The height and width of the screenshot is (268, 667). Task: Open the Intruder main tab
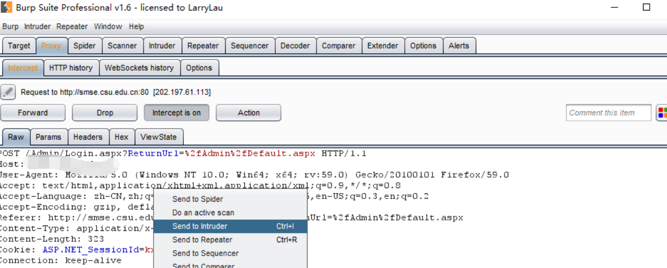162,46
